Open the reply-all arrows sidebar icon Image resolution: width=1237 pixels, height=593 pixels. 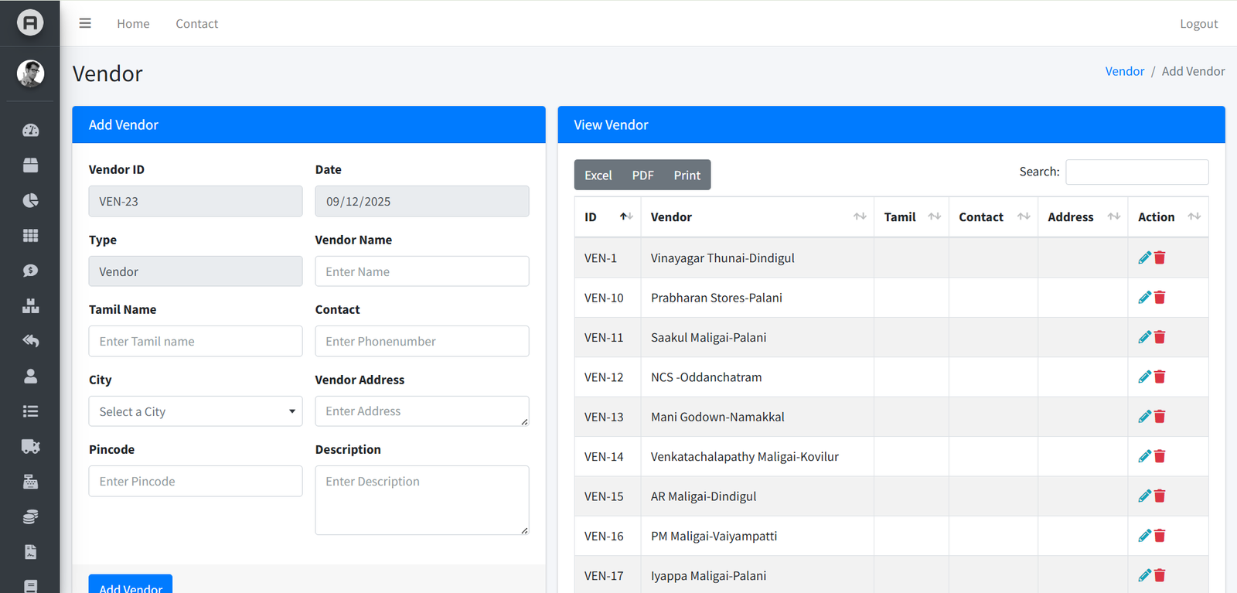(x=30, y=341)
